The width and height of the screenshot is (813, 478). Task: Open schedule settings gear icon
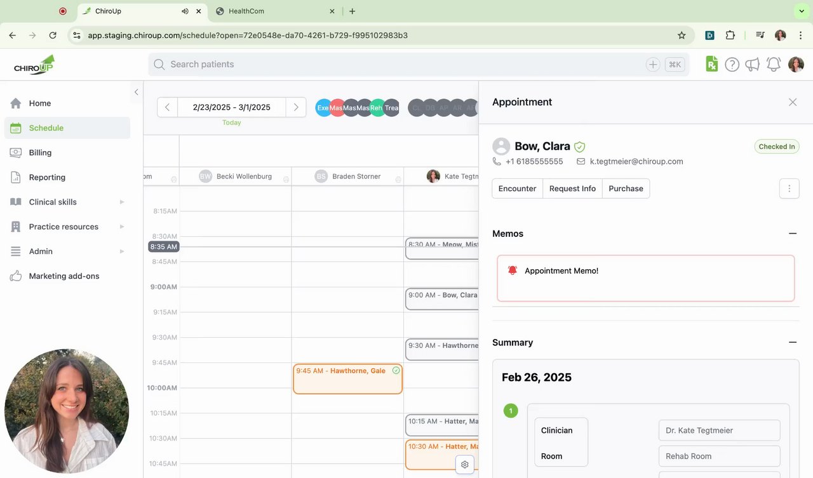tap(465, 465)
